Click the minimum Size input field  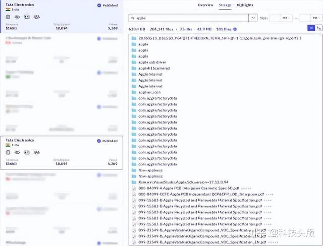[275, 18]
